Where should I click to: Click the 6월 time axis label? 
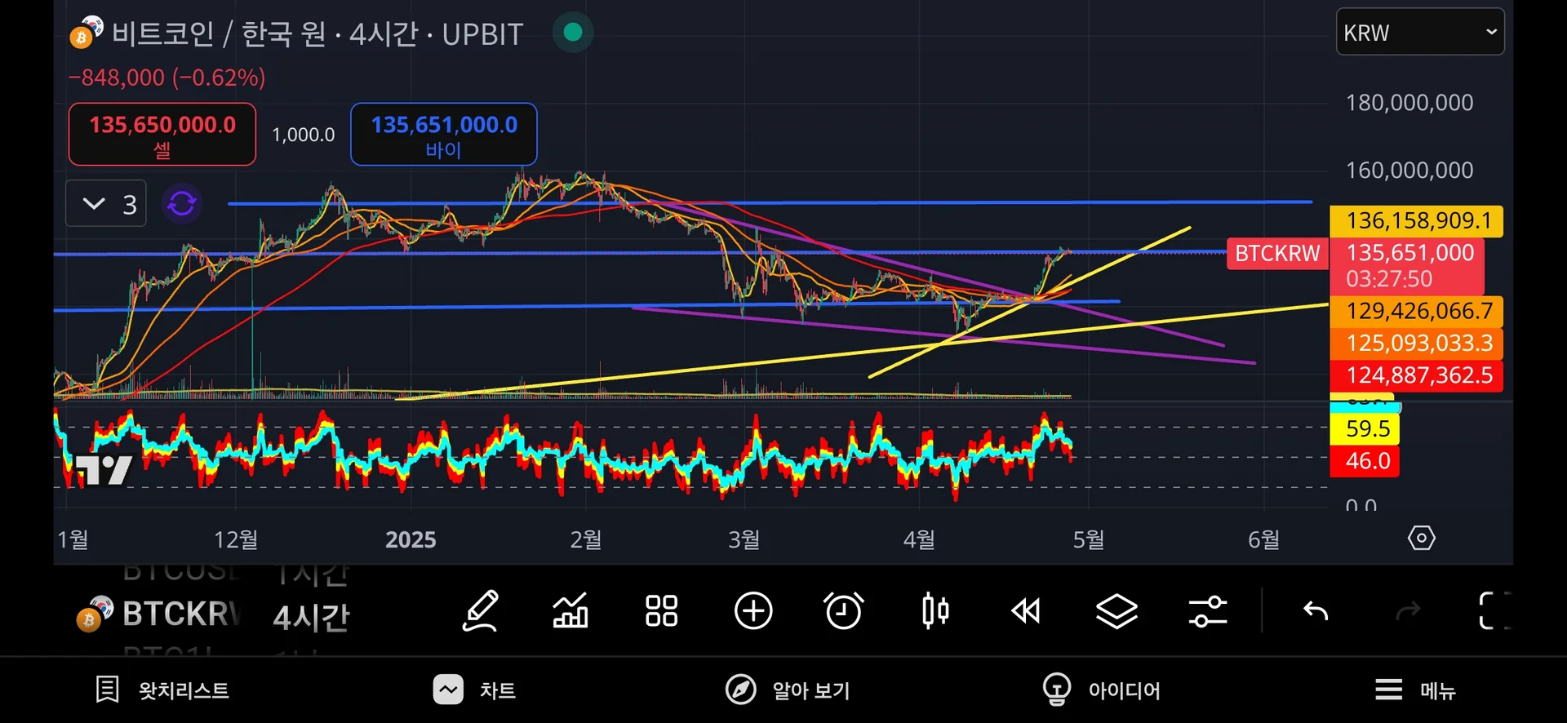1264,539
